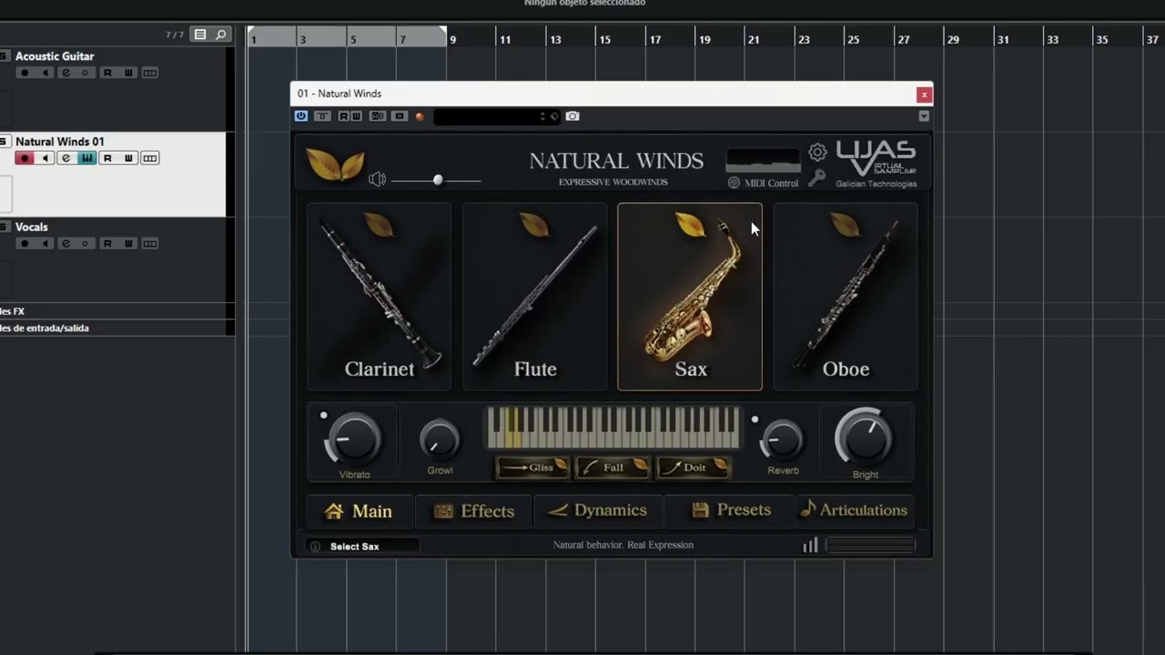
Task: Mute output via the speaker icon
Action: tap(377, 179)
